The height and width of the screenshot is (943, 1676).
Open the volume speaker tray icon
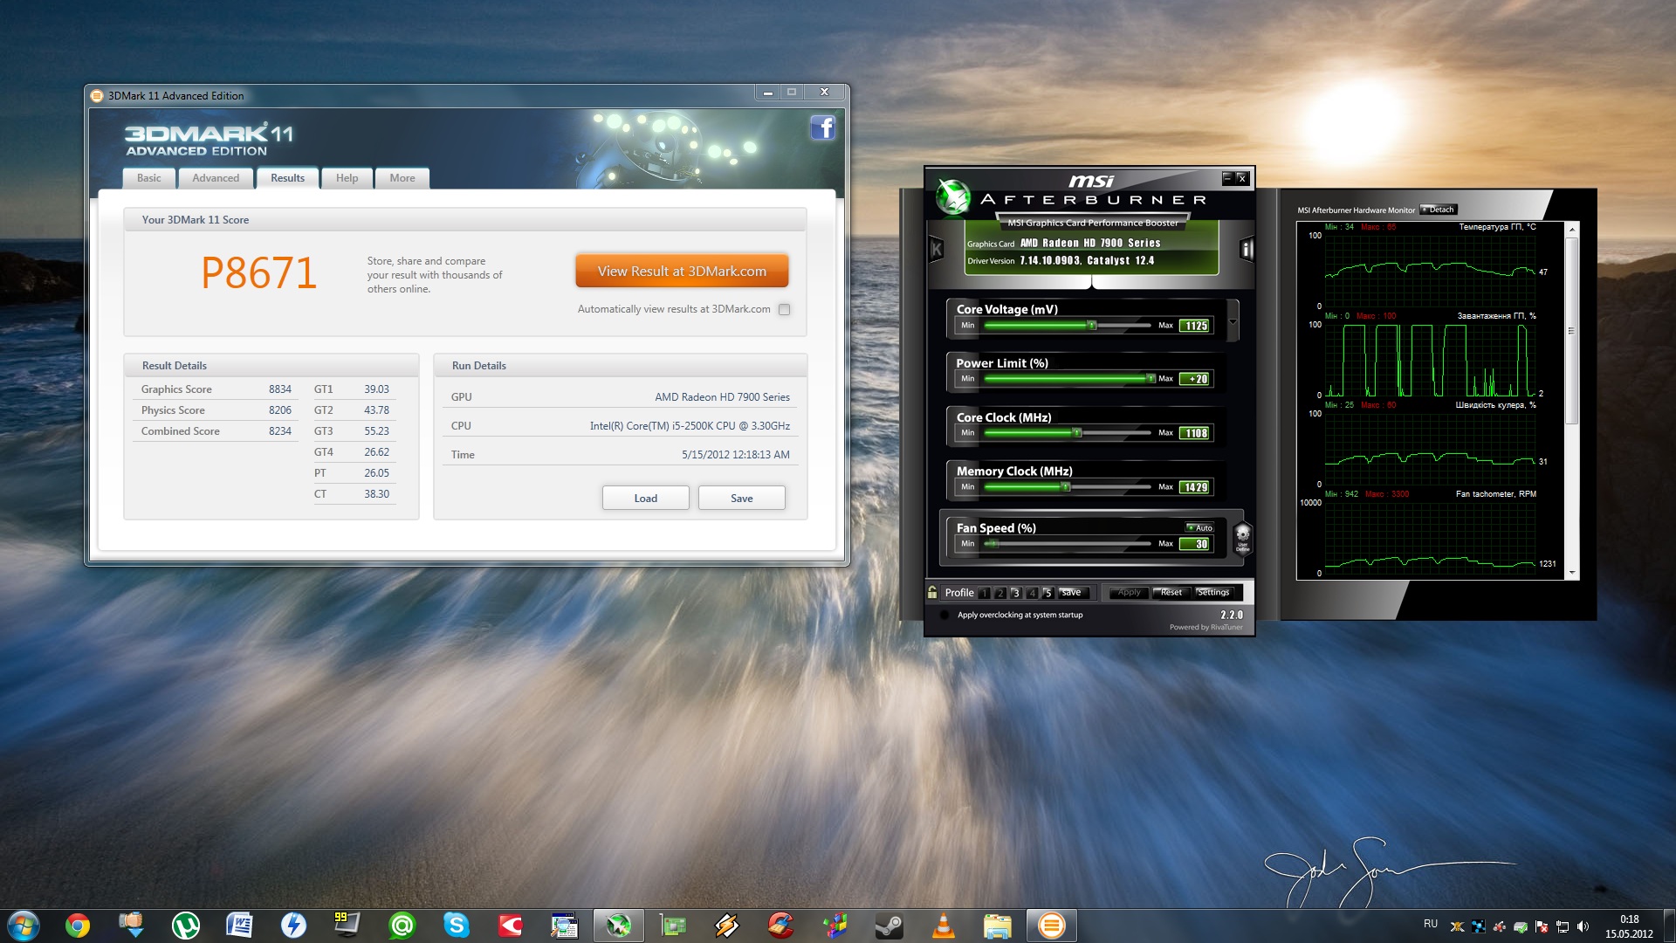[x=1583, y=926]
